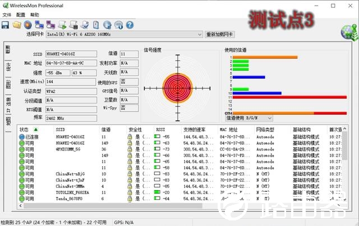359x226 pixels.
Task: Switch to the 概要 vertical tab
Action: (x=8, y=49)
